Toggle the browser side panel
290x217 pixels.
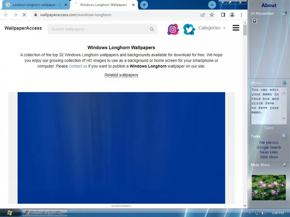pyautogui.click(x=223, y=15)
